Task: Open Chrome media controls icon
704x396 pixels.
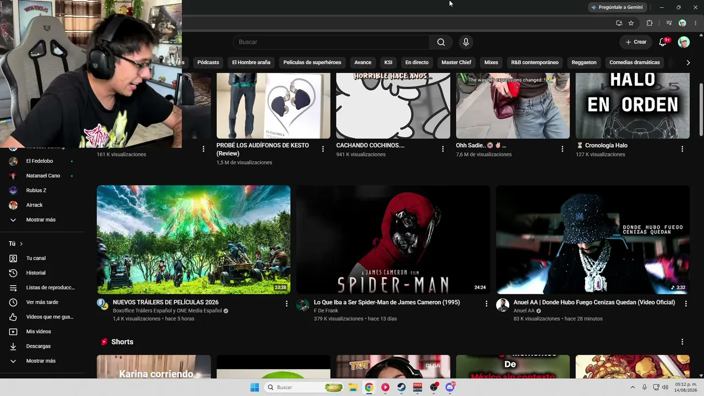Action: (669, 23)
